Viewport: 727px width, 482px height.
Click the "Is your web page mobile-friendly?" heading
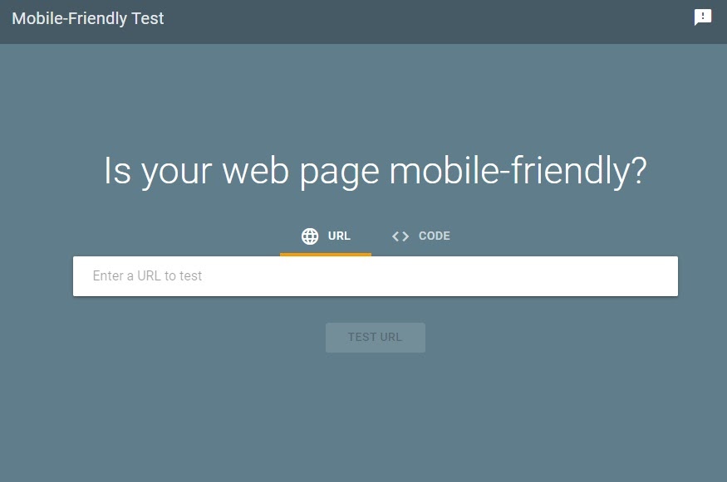(375, 171)
